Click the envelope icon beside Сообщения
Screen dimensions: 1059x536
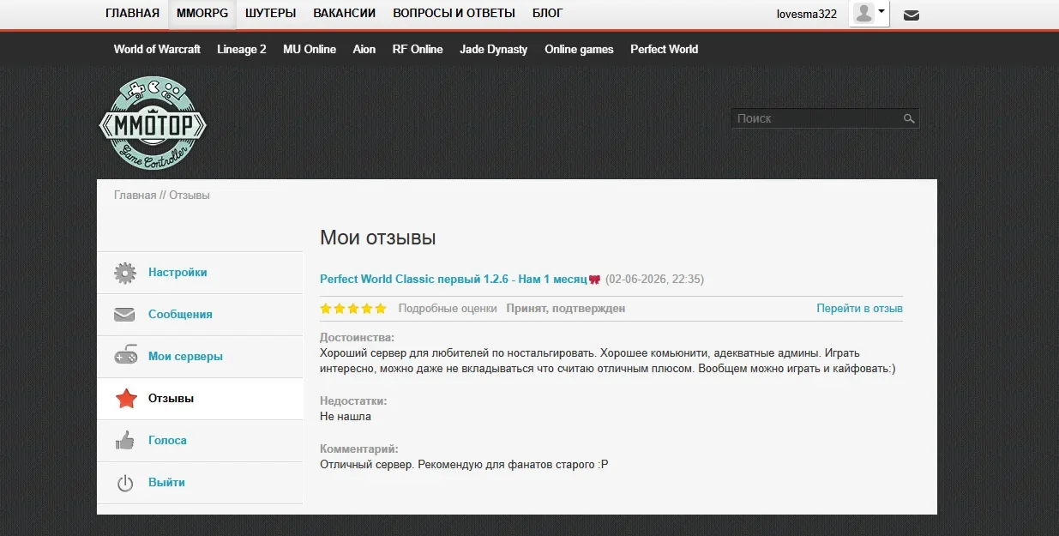click(x=125, y=315)
